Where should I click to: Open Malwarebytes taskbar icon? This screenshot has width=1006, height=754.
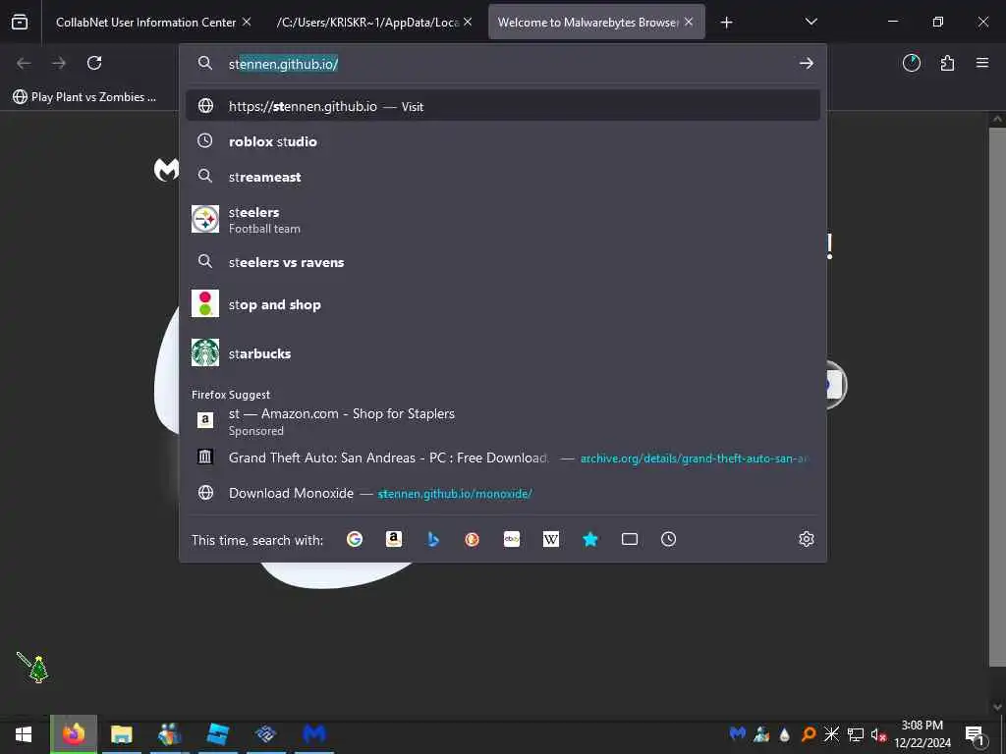tap(314, 734)
